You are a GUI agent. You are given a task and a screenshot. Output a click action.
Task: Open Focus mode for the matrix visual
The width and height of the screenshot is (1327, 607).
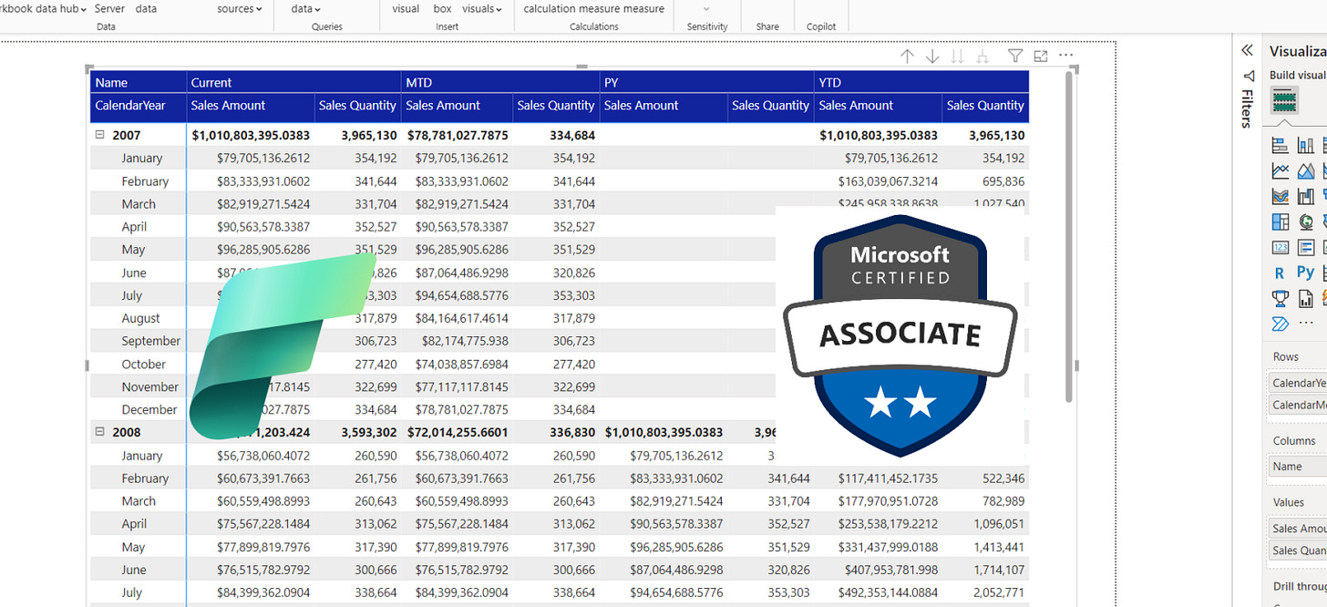point(1041,57)
